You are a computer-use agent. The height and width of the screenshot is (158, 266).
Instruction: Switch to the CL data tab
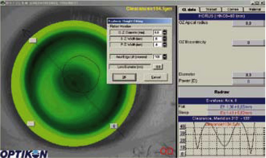[189, 9]
